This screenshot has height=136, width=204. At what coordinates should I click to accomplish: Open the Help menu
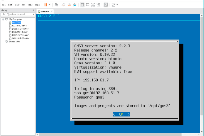click(37, 5)
